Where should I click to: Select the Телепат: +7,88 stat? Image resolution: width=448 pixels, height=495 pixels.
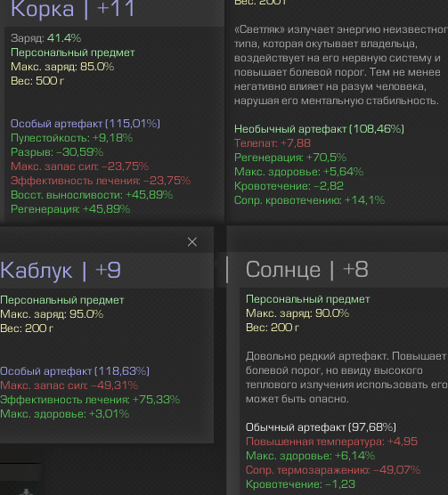pyautogui.click(x=273, y=143)
